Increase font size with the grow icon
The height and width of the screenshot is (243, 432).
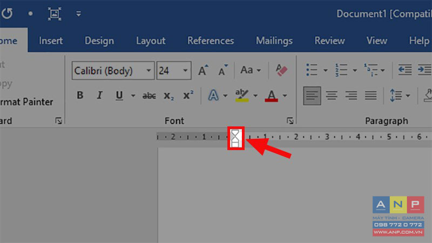click(x=204, y=70)
